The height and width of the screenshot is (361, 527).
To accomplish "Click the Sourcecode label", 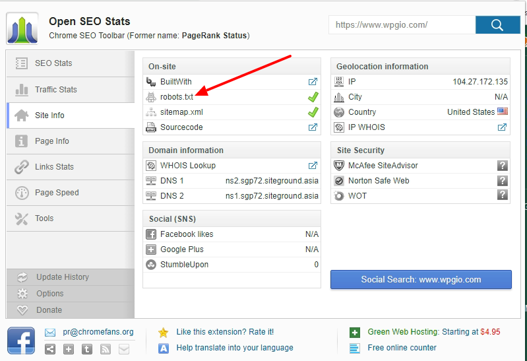I will point(181,127).
